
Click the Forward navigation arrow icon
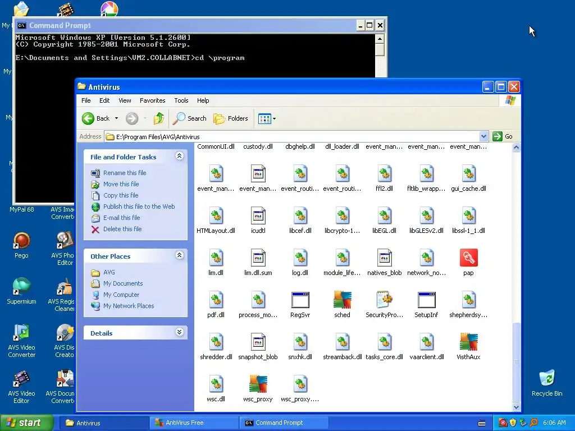pos(132,118)
